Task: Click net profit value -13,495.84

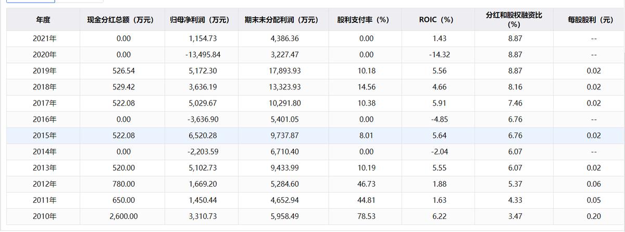Action: click(x=203, y=55)
